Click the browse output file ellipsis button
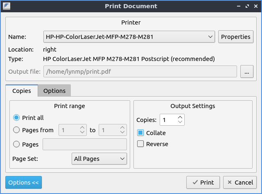Image resolution: width=262 pixels, height=194 pixels. tap(247, 72)
